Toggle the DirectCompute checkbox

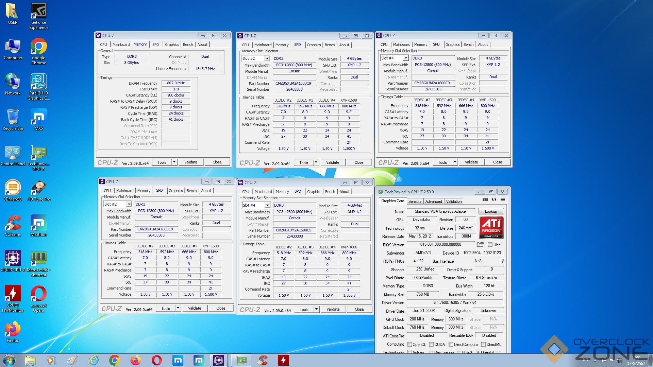tap(451, 344)
